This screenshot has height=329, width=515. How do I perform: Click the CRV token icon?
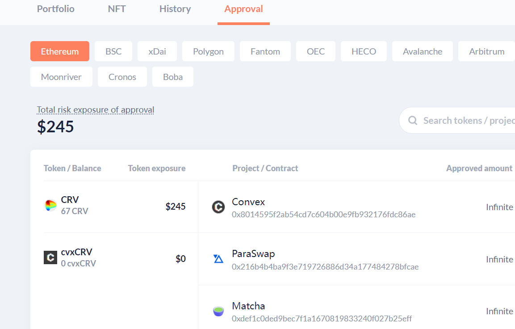(x=50, y=206)
